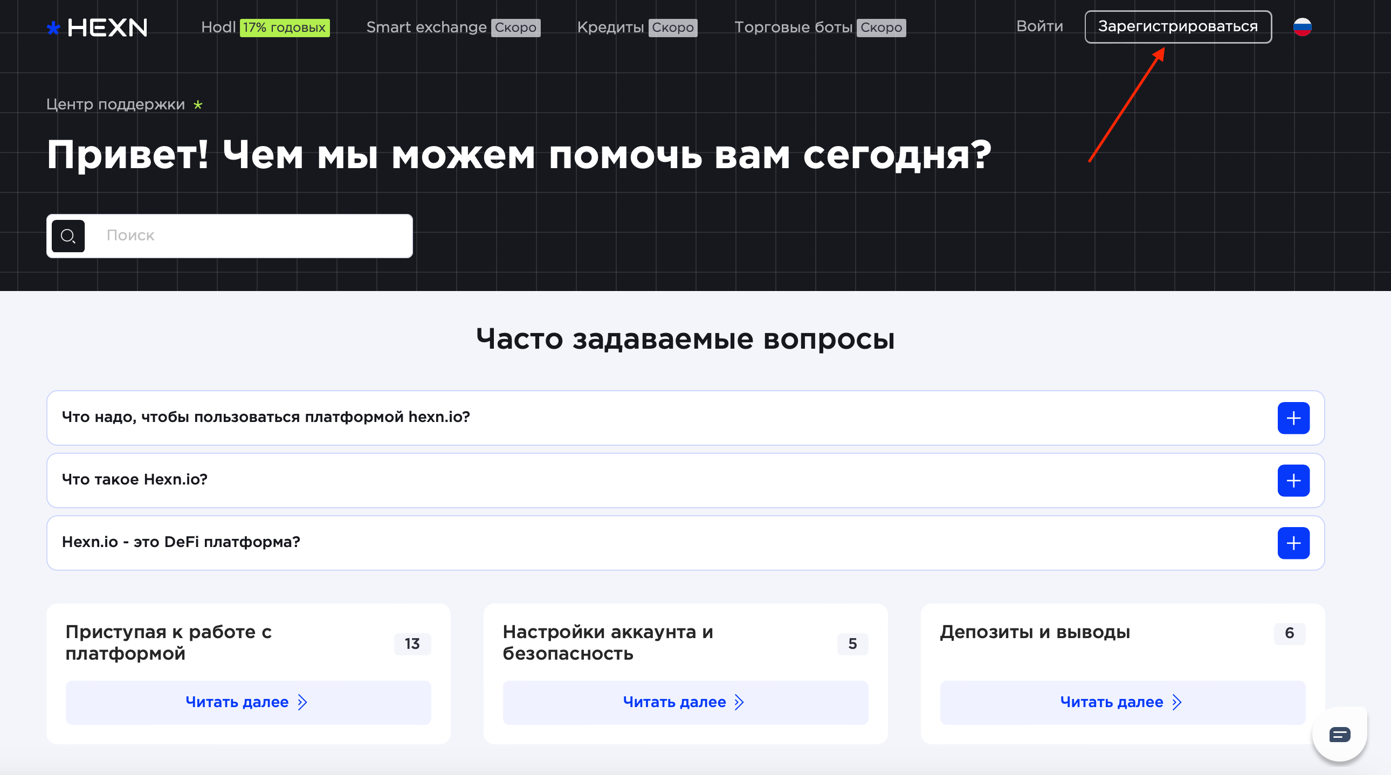Click the HEXN logo
1391x775 pixels.
pos(97,27)
